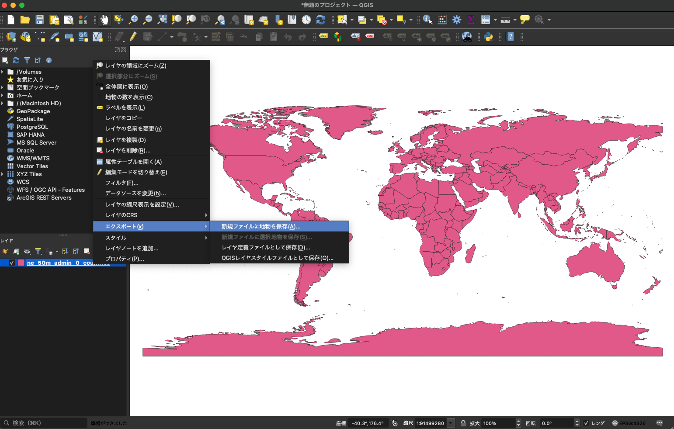Image resolution: width=674 pixels, height=429 pixels.
Task: Open the Processing Toolbox gear icon
Action: coord(456,20)
